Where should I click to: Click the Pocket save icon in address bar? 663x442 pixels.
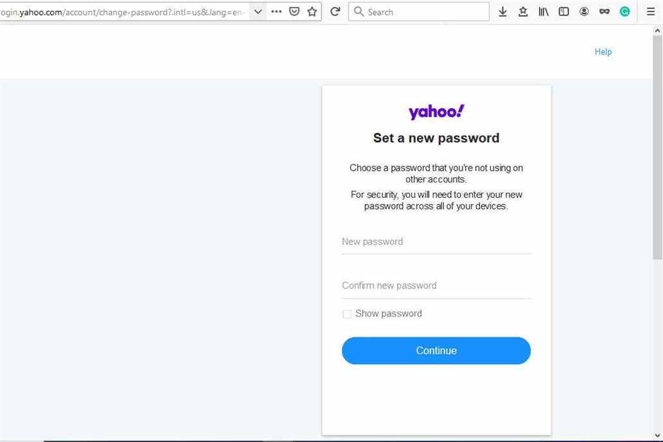294,12
